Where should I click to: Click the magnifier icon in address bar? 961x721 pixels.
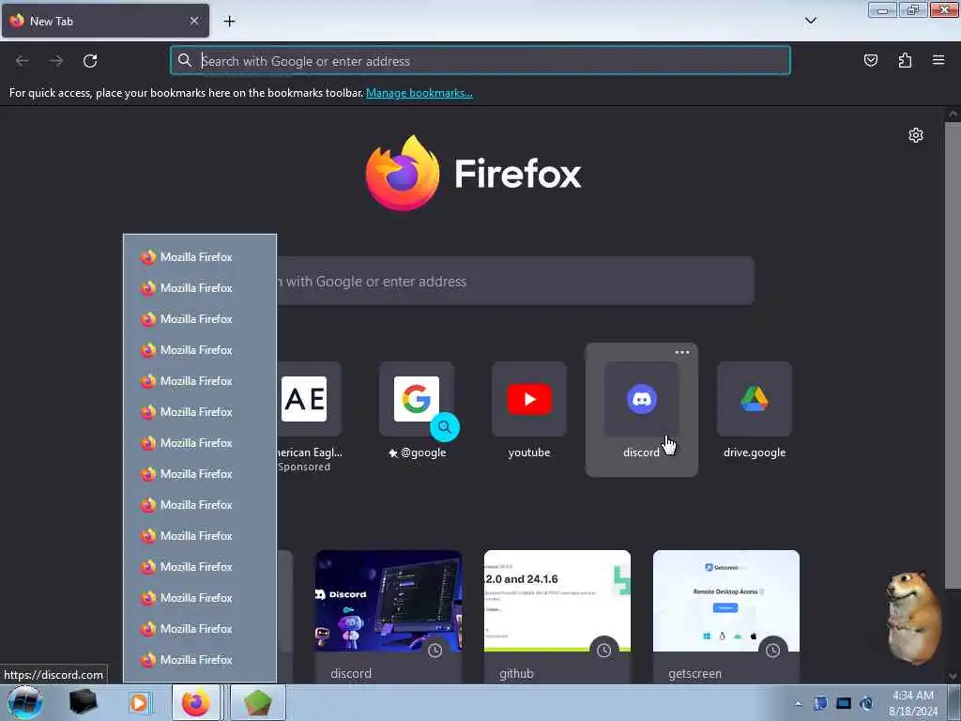(x=185, y=60)
